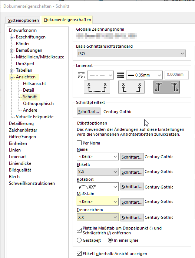Expand the Bemaßungen tree node

coord(11,51)
